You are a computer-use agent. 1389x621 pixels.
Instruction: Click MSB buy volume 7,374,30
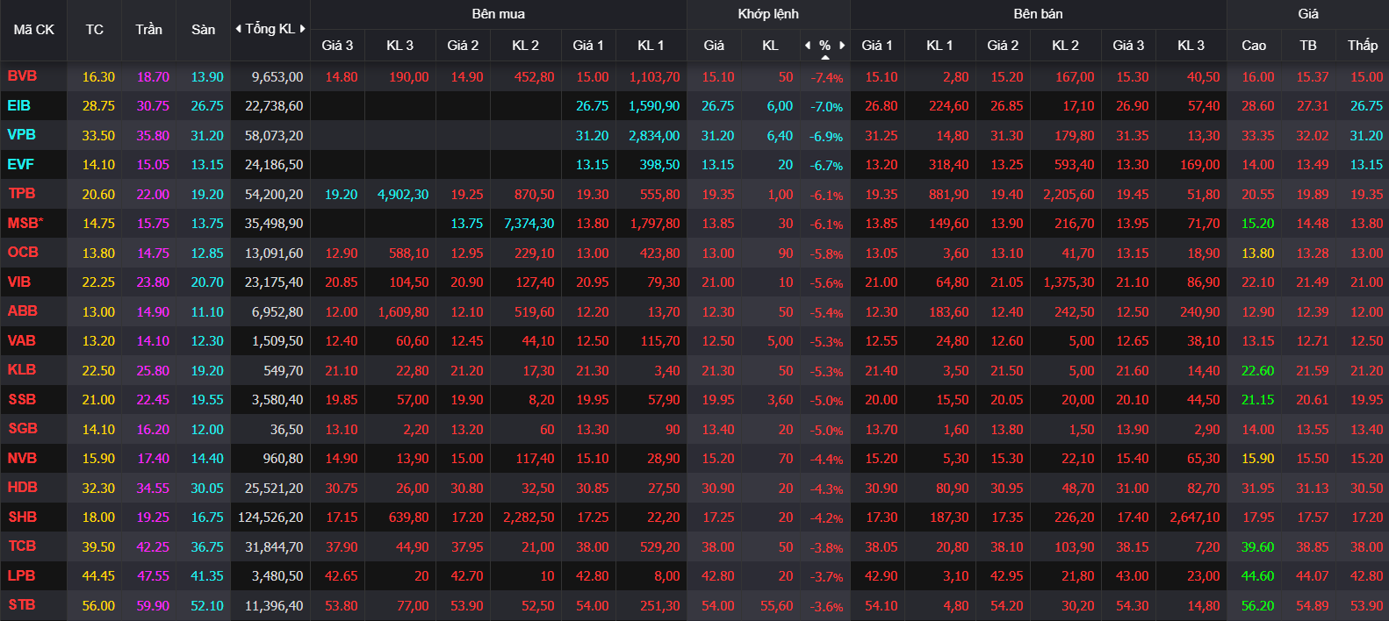point(529,223)
